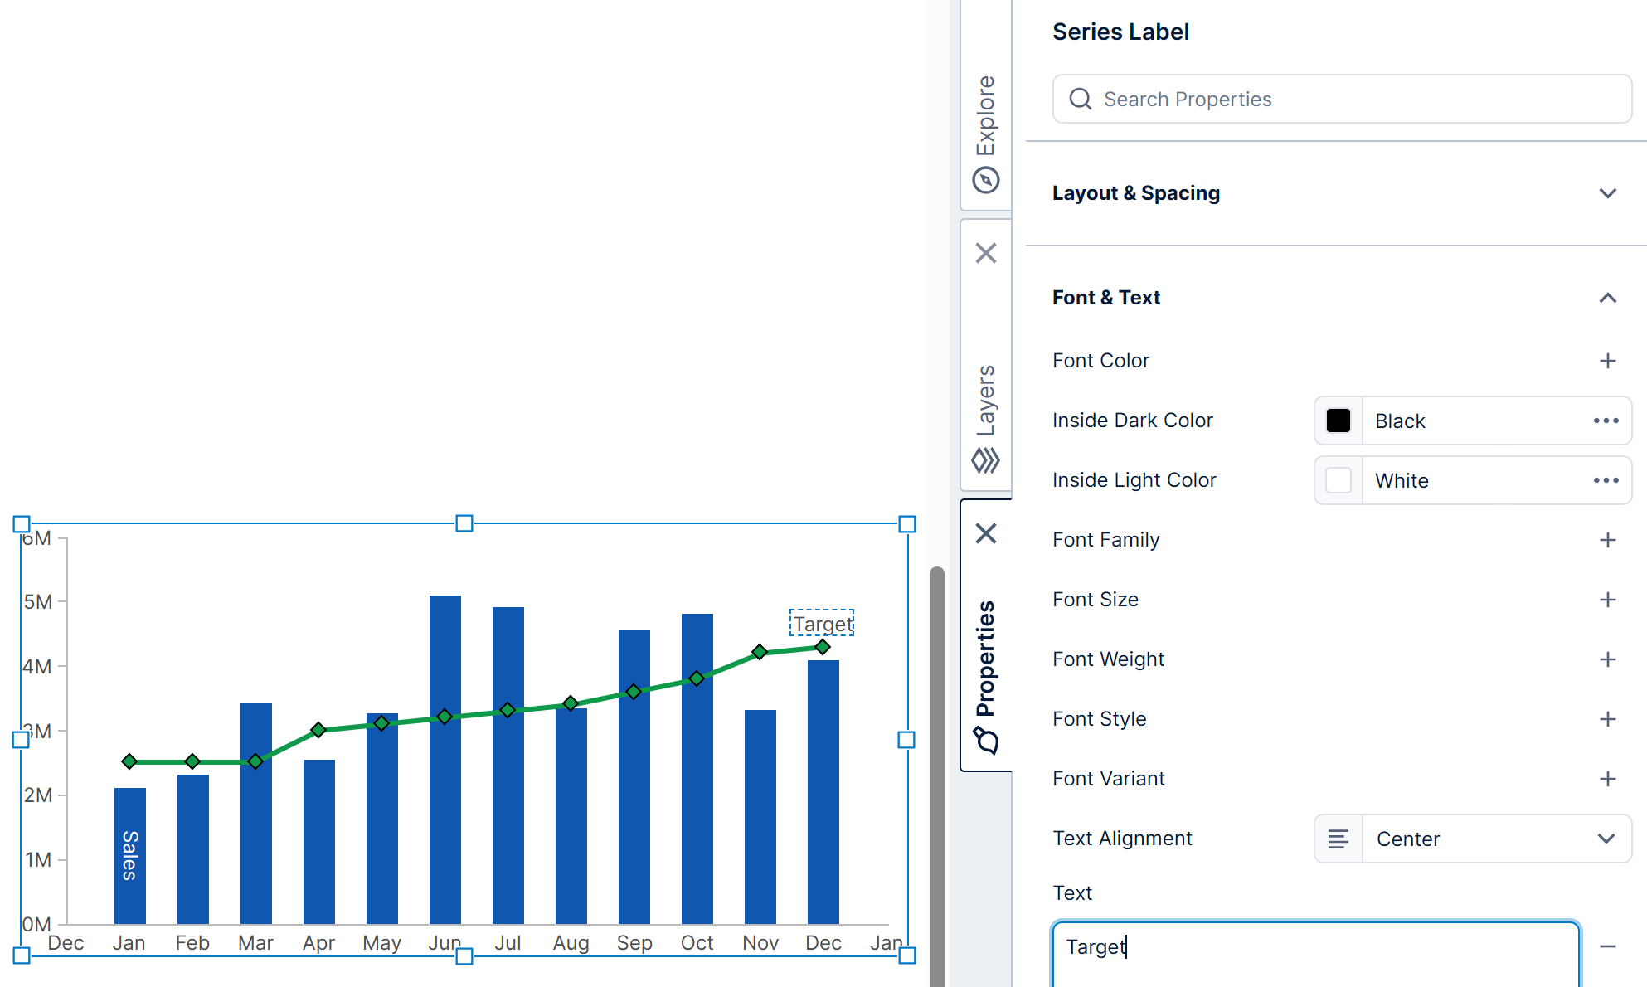Open Inside Light Color more options
Image resolution: width=1647 pixels, height=987 pixels.
(1606, 480)
